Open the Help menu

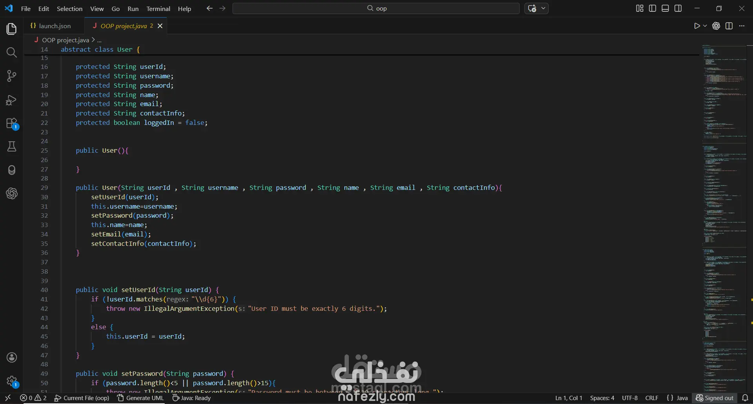pos(184,9)
